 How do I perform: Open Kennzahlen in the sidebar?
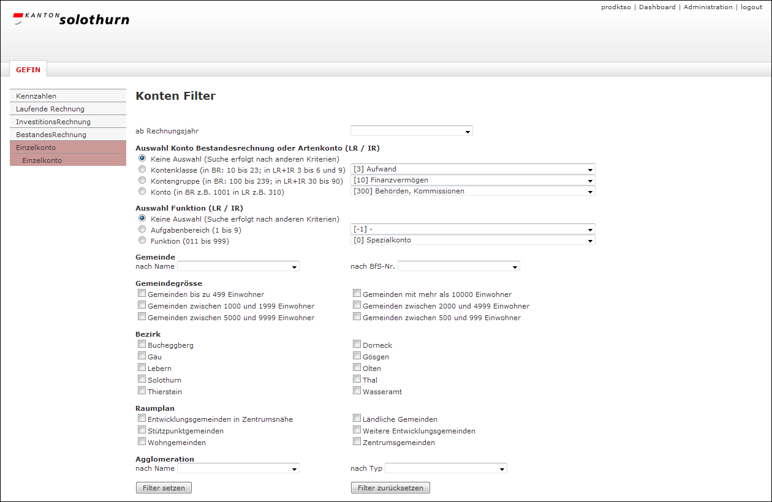pos(67,96)
